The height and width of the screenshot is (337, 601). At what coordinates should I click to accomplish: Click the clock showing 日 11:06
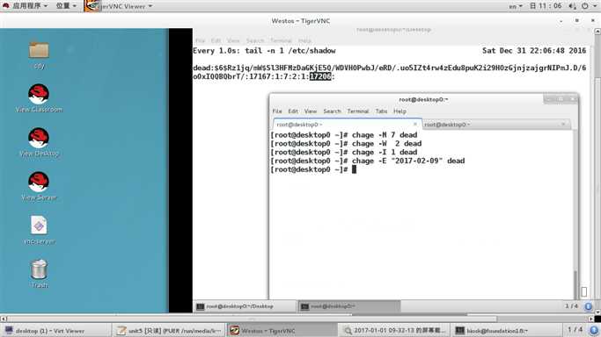point(546,6)
